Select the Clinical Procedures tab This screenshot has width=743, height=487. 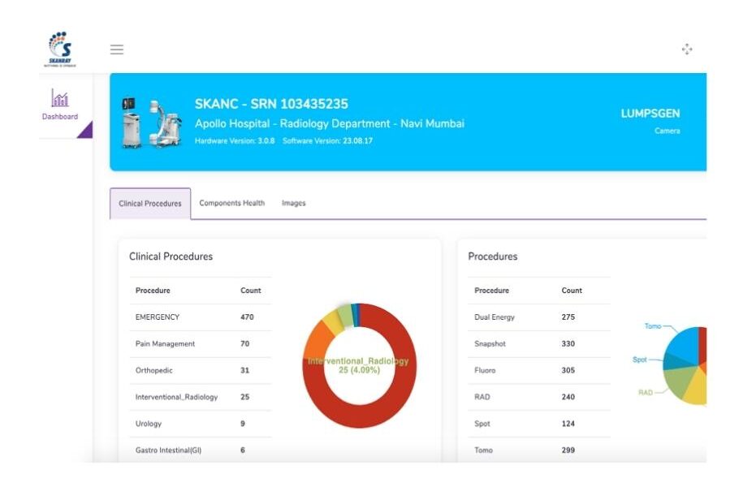[150, 204]
